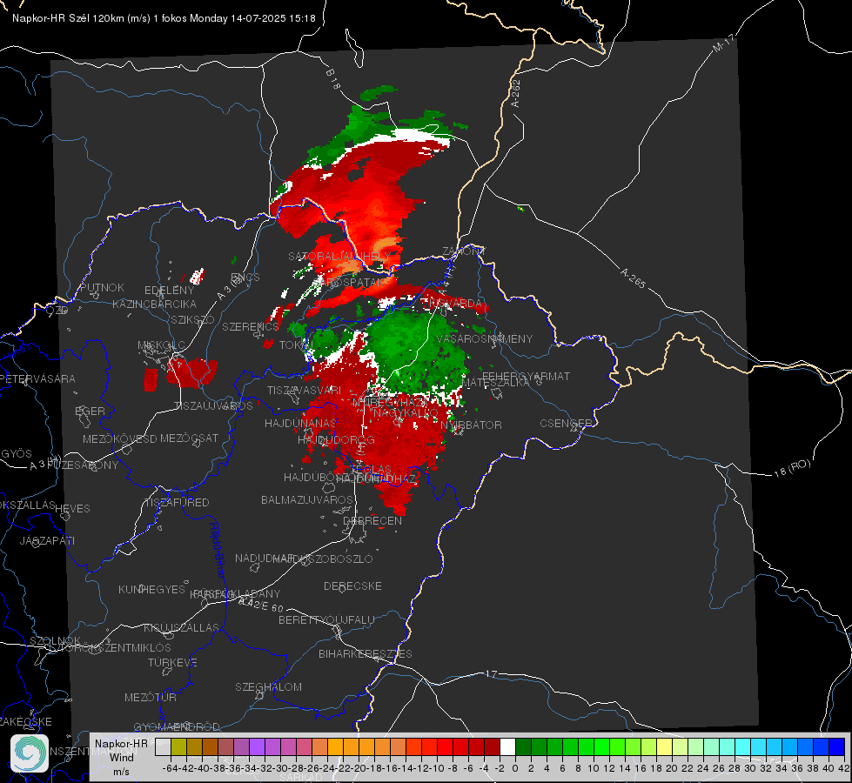Click the PUTNOK town label
The image size is (852, 783).
tap(102, 287)
